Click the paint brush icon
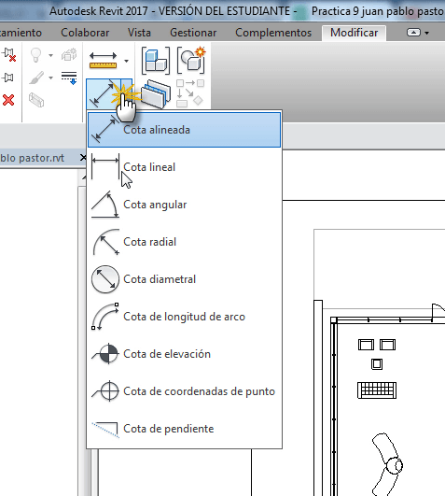 tap(36, 78)
